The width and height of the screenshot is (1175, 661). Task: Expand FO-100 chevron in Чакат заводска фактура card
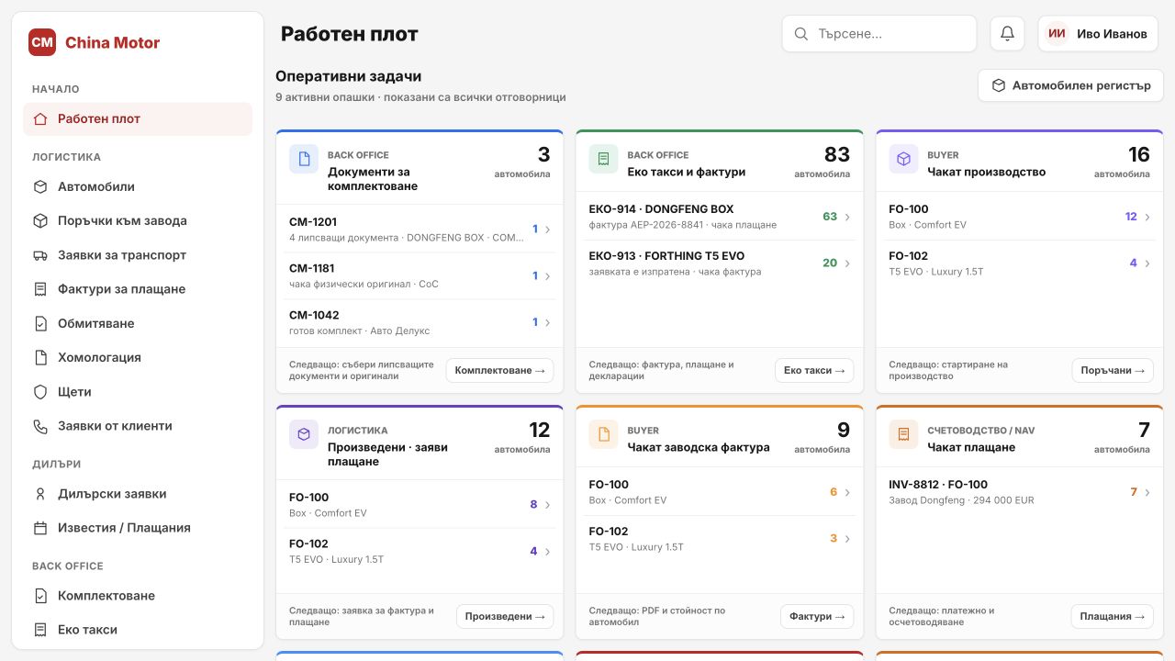[x=847, y=492]
